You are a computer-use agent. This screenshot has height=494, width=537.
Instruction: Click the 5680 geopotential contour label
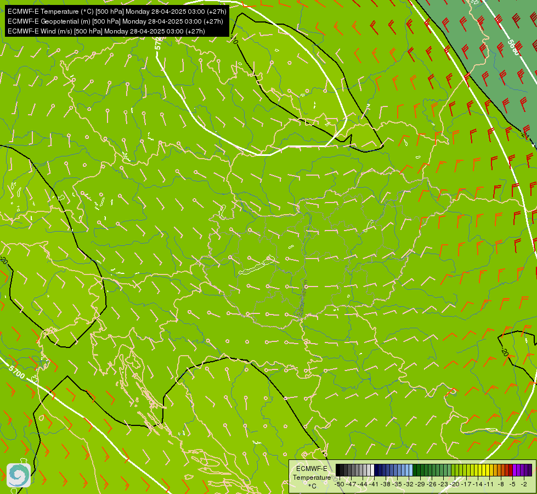pos(514,48)
